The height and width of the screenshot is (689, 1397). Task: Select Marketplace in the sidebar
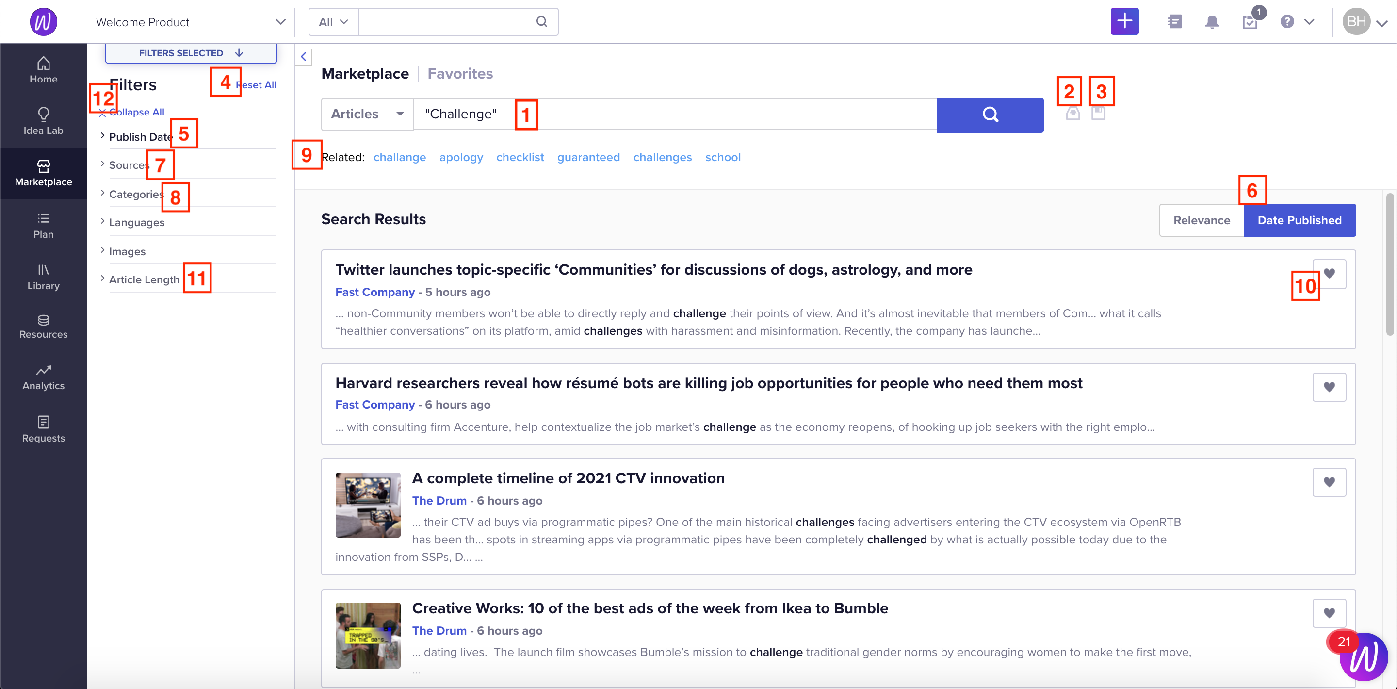[x=43, y=173]
